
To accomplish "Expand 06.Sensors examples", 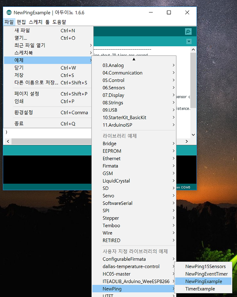I will pos(134,88).
